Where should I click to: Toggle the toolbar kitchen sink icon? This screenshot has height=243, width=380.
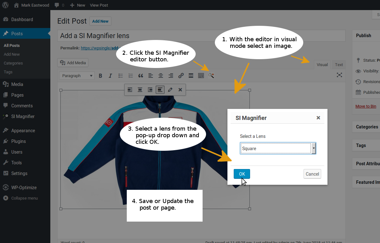pos(201,76)
